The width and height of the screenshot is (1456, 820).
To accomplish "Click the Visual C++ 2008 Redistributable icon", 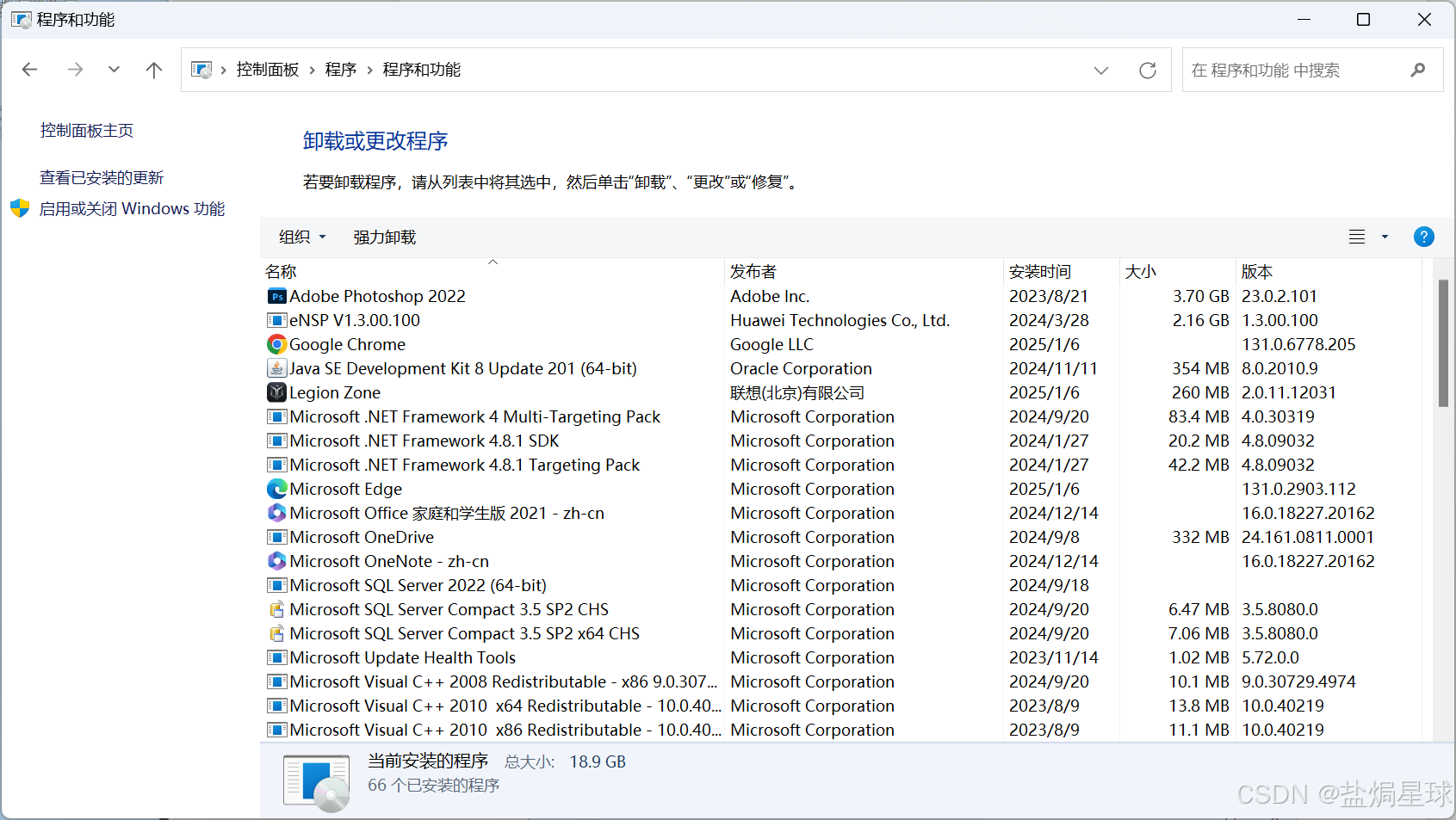I will point(276,682).
